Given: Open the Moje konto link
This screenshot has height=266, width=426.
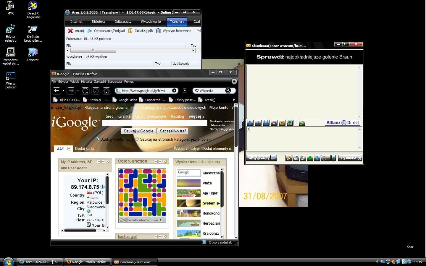Looking at the screenshot, I should (x=219, y=107).
